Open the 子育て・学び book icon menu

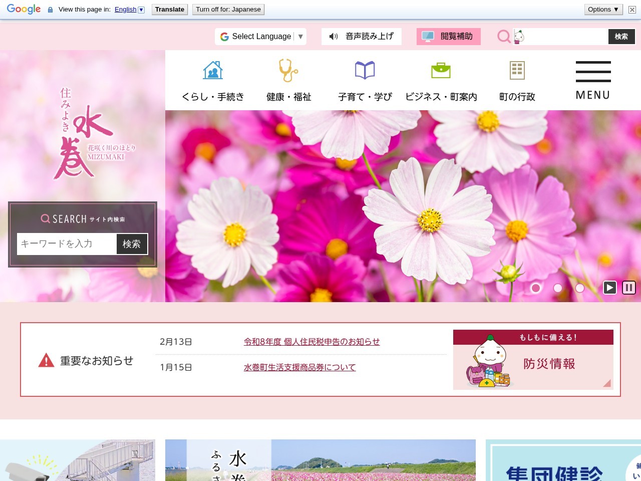[x=365, y=81]
